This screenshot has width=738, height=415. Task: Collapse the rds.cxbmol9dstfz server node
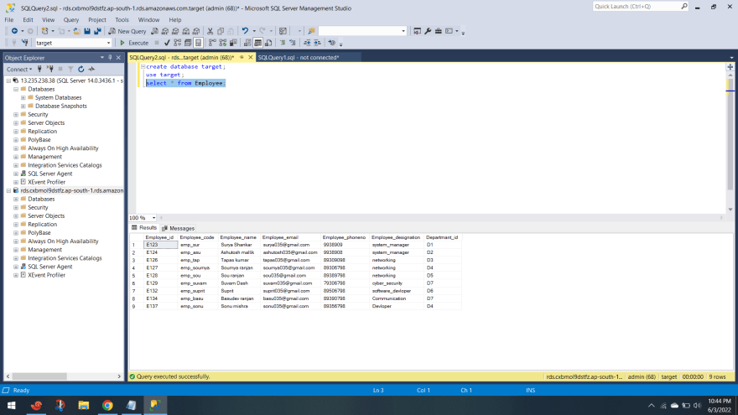coord(8,190)
